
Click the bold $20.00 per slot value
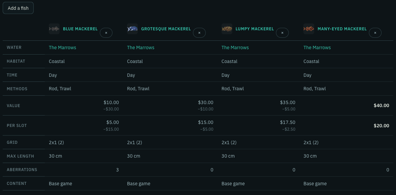coord(381,126)
